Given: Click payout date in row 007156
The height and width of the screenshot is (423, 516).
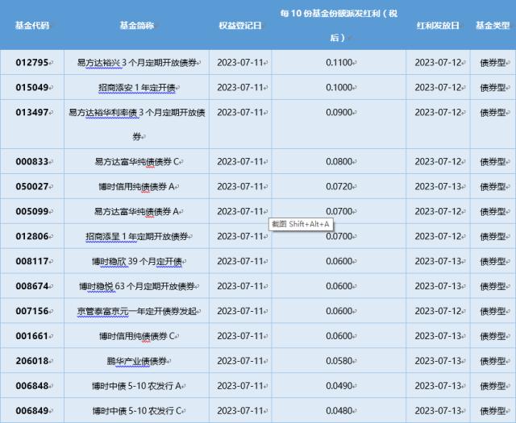Looking at the screenshot, I should (x=438, y=311).
